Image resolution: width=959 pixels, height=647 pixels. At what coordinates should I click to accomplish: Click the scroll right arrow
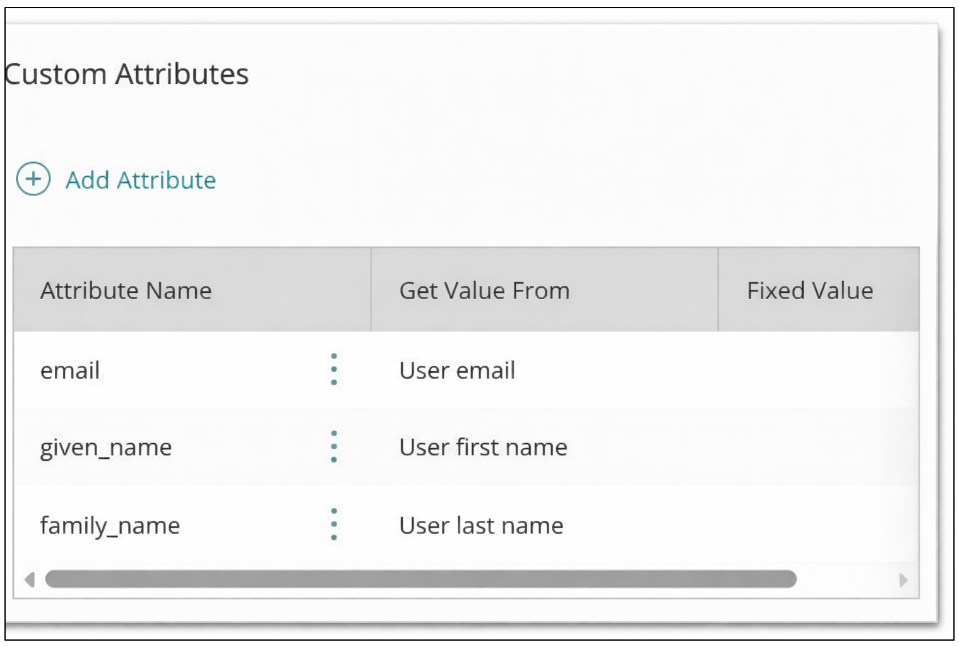point(903,579)
